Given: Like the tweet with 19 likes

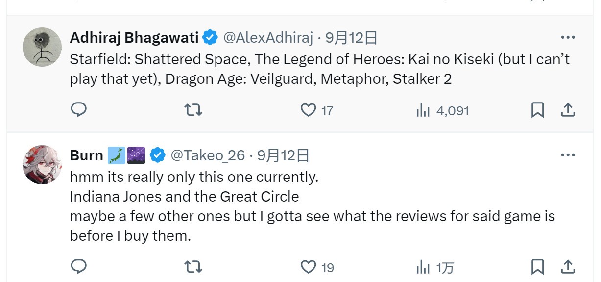Looking at the screenshot, I should [308, 267].
